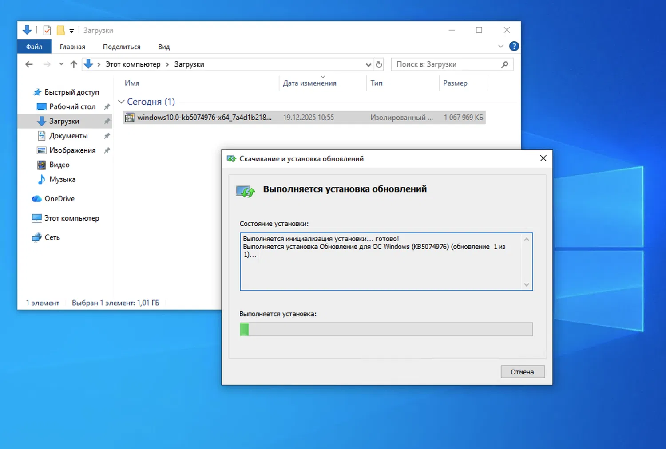This screenshot has width=666, height=449.
Task: Open the Изображения sidebar folder
Action: [72, 150]
